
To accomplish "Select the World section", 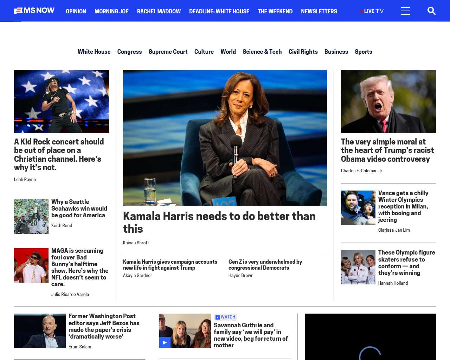I will 228,52.
